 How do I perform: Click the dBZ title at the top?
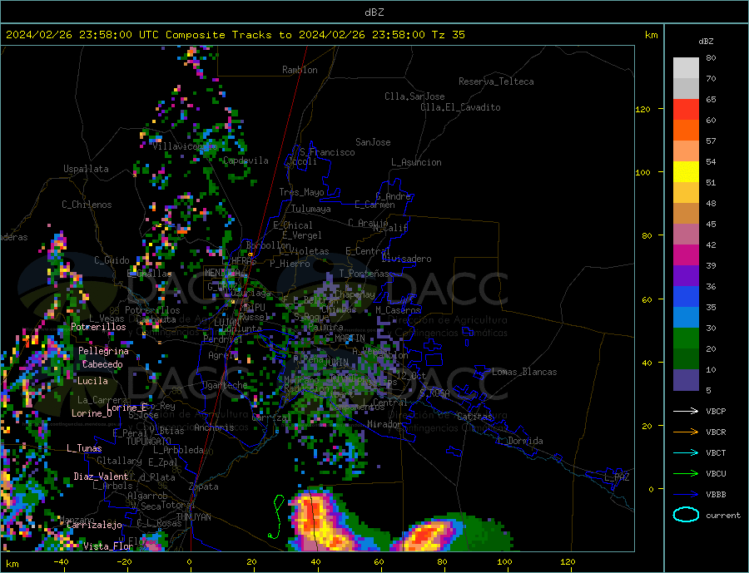coord(374,12)
